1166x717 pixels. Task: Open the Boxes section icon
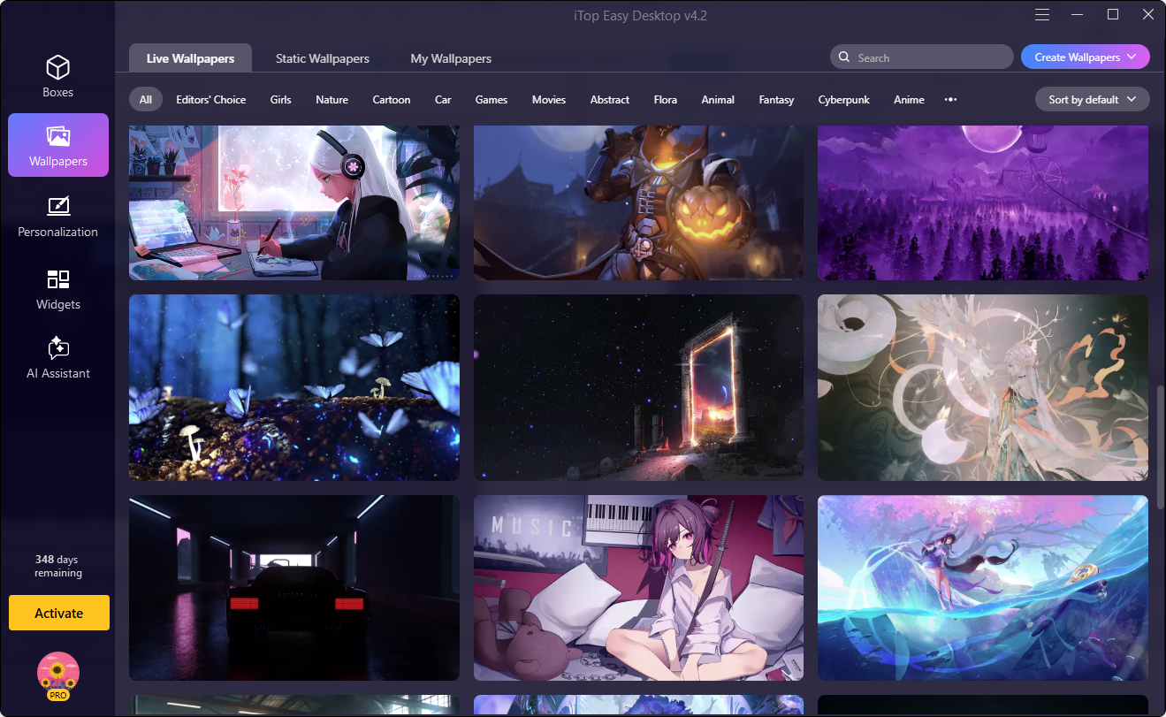click(58, 67)
